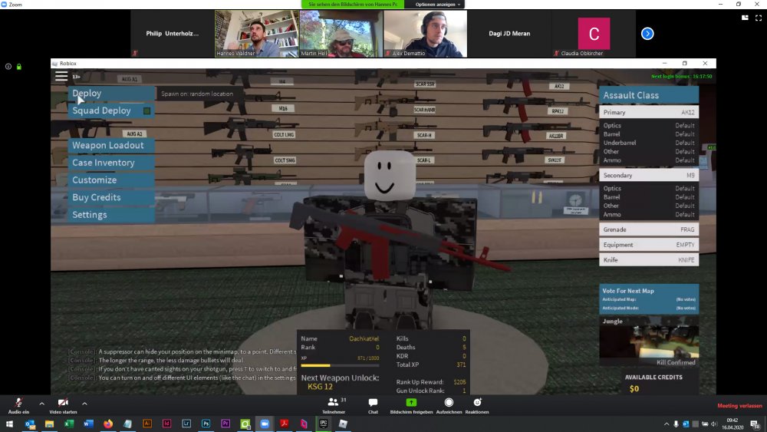Open Adobe InDesign from taskbar

tap(166, 424)
